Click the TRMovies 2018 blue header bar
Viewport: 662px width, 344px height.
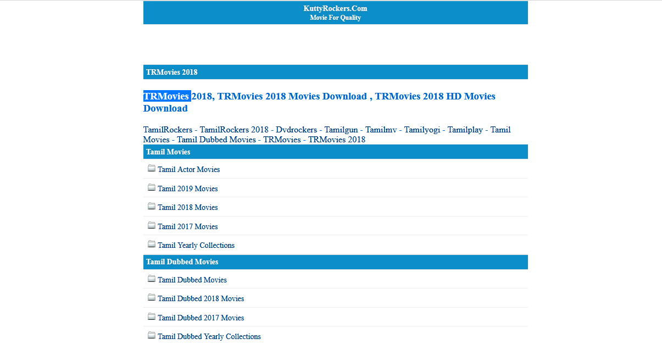click(336, 72)
